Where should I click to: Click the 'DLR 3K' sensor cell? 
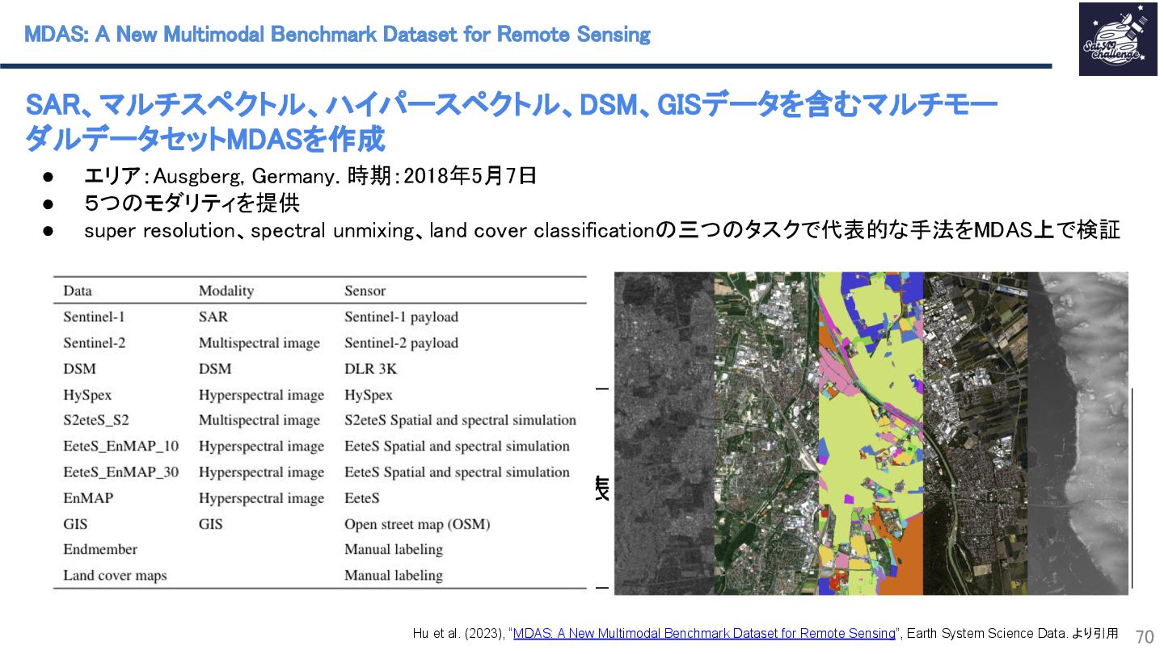[x=371, y=369]
